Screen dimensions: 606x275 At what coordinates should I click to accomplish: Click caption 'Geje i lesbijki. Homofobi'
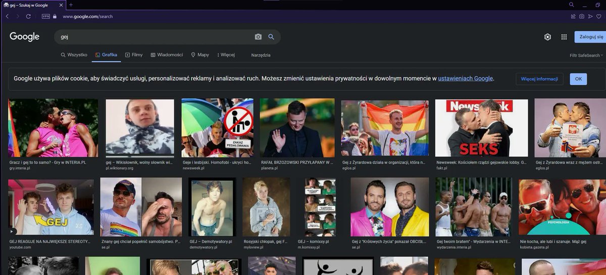click(216, 163)
